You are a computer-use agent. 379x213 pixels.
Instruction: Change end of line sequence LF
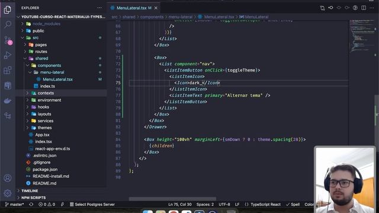pos(237,204)
